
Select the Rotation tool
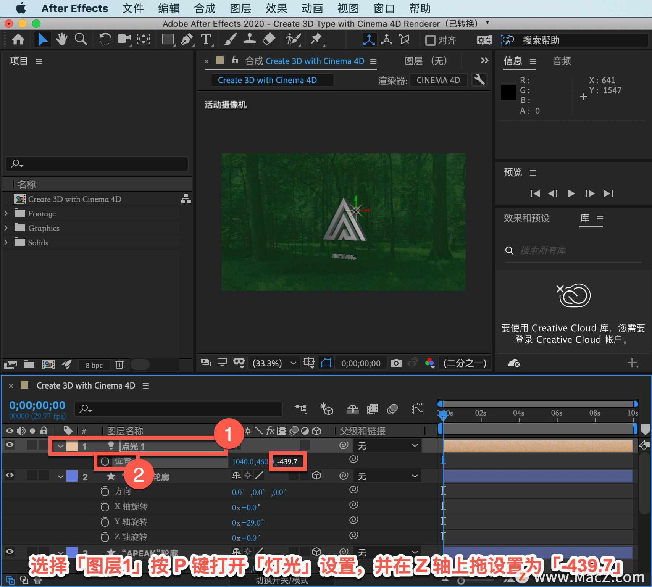105,40
